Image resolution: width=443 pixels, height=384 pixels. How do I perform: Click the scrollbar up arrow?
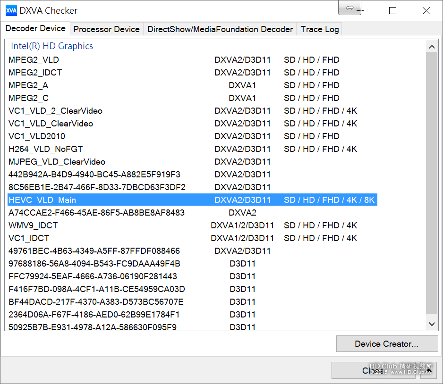click(432, 47)
